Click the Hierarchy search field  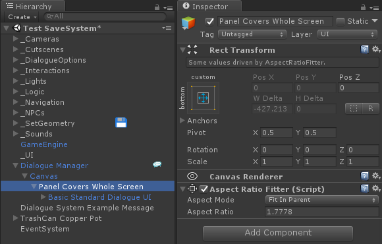click(105, 16)
